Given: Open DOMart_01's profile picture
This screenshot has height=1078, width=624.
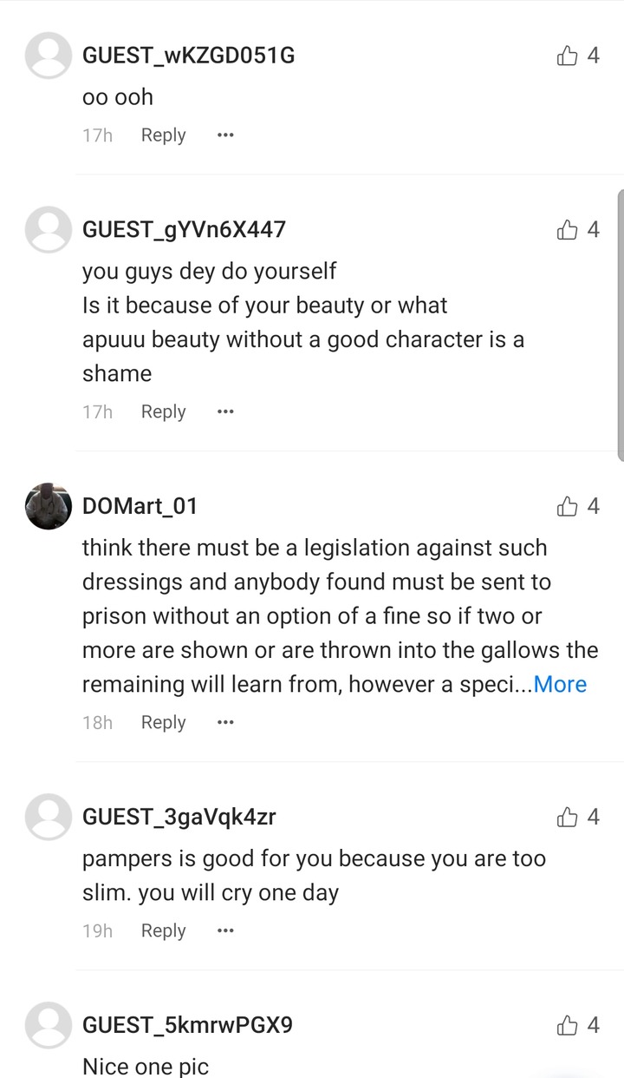Looking at the screenshot, I should click(x=49, y=506).
